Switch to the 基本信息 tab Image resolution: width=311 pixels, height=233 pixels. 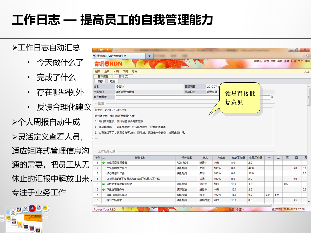click(103, 76)
